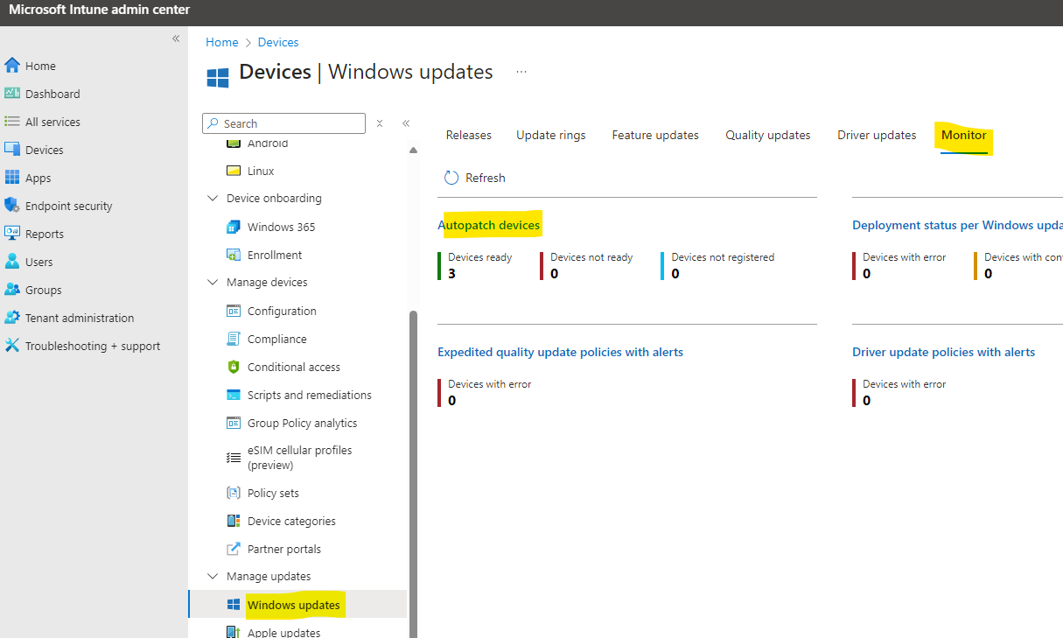Click the Partner portals icon
This screenshot has height=638, width=1063.
234,549
